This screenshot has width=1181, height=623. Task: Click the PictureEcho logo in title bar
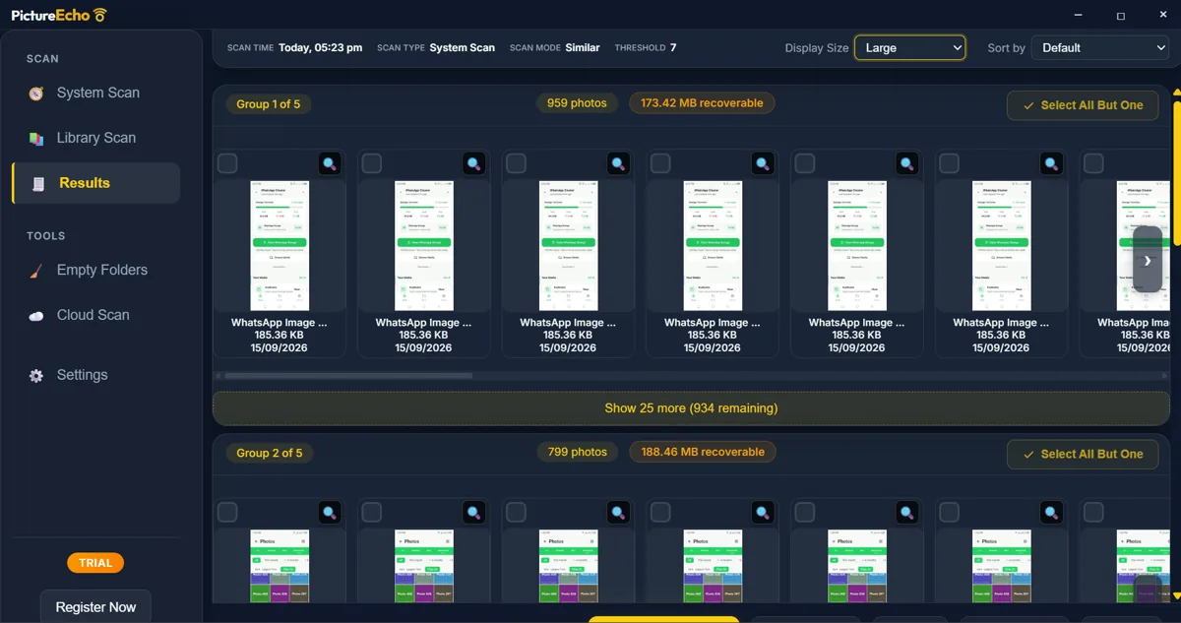click(x=59, y=15)
